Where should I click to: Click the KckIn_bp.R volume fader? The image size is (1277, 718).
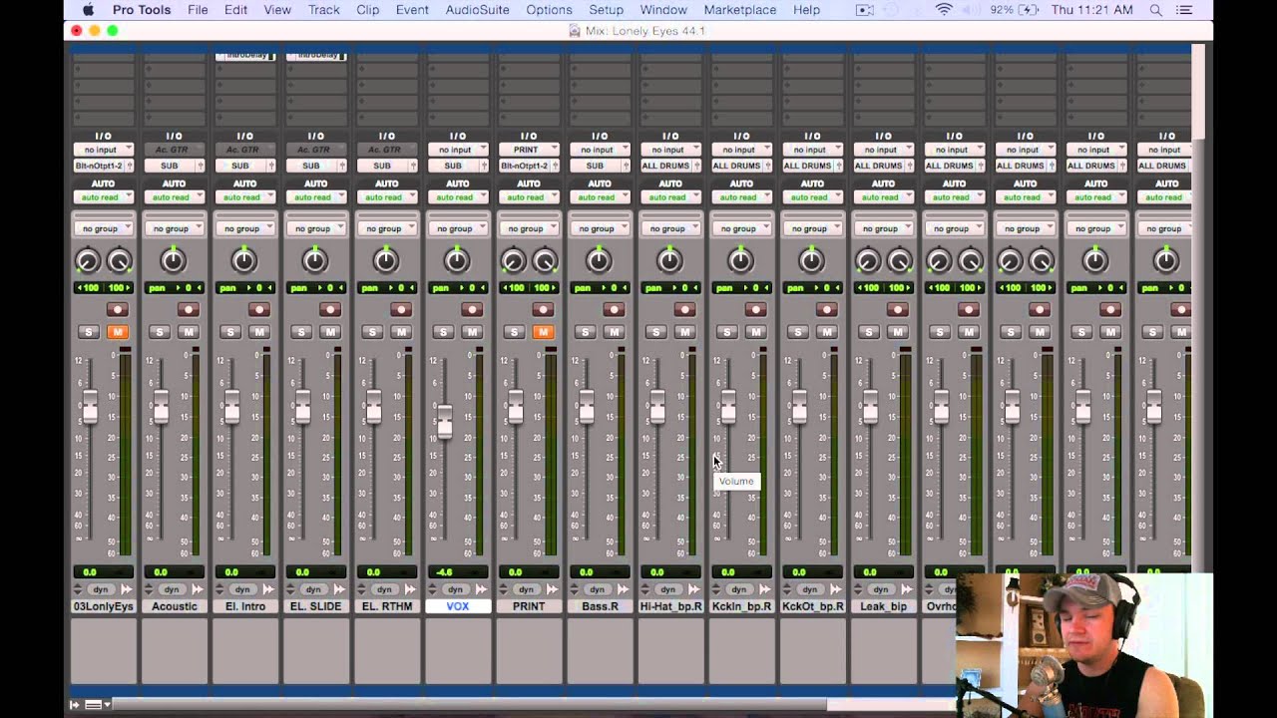[x=727, y=406]
